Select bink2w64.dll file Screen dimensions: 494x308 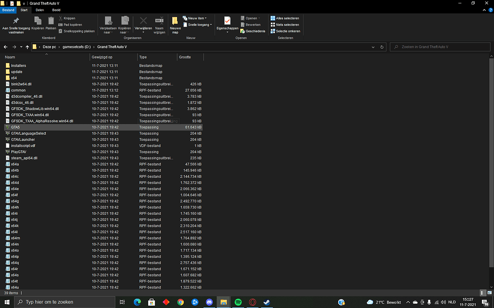tap(103, 84)
